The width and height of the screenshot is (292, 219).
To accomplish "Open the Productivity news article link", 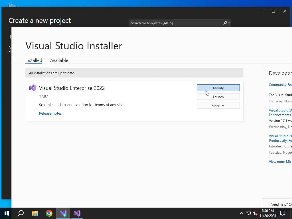I will tap(280, 138).
